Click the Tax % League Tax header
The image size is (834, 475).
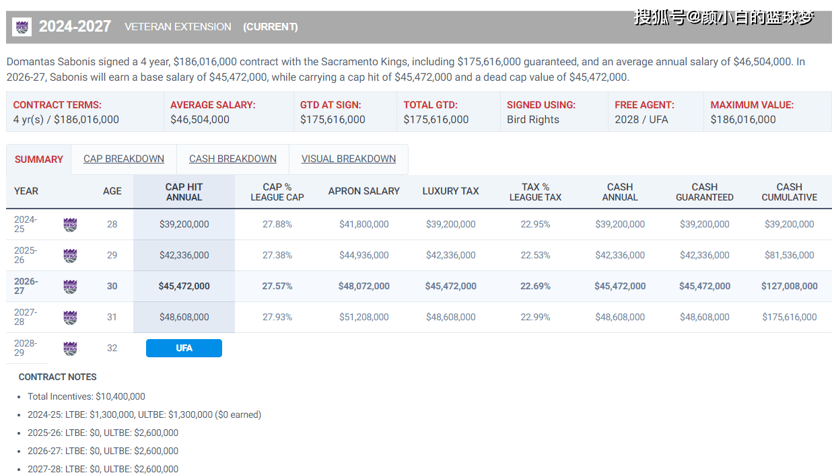click(x=535, y=192)
